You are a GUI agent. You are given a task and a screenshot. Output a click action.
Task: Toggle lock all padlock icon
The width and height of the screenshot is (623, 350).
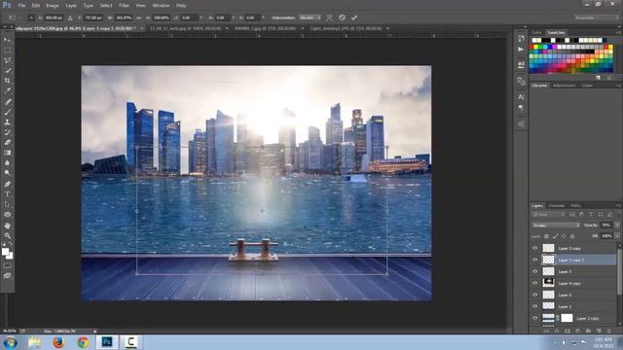[572, 236]
